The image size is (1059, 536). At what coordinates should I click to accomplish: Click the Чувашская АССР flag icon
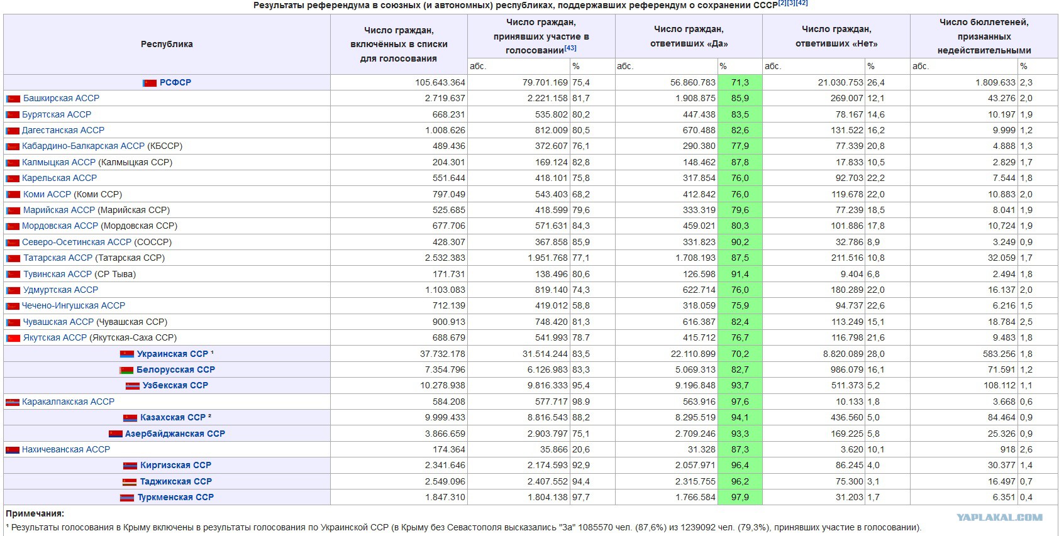tap(13, 322)
